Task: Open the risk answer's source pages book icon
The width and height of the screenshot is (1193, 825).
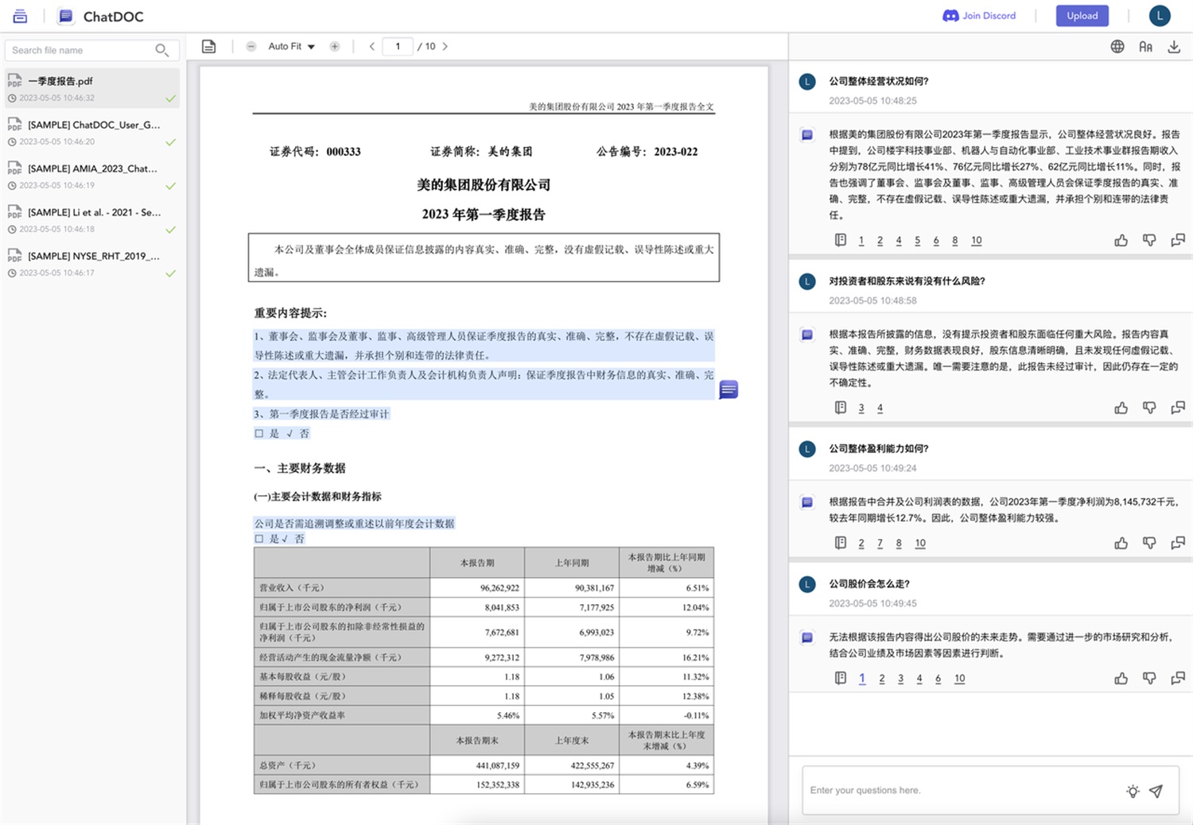Action: click(x=841, y=408)
